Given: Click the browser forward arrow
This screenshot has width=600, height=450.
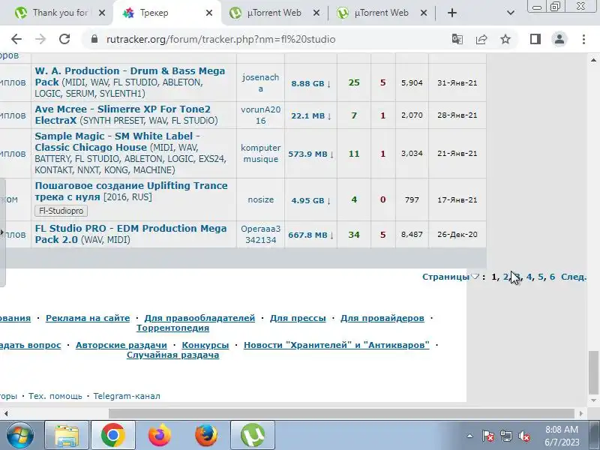Looking at the screenshot, I should coord(40,39).
